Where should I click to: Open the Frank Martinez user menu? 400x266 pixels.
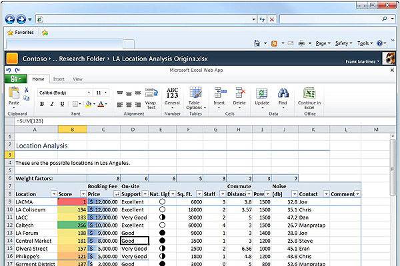pyautogui.click(x=362, y=62)
